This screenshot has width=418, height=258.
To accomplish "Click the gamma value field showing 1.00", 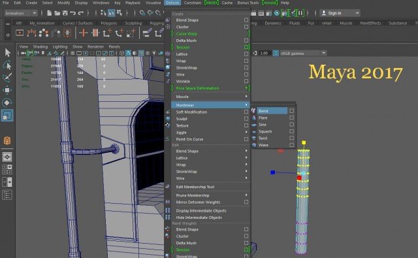I will coord(264,53).
